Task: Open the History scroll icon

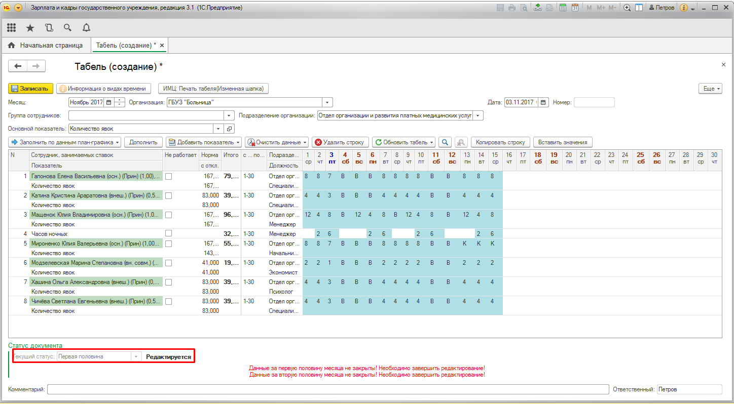Action: [49, 28]
